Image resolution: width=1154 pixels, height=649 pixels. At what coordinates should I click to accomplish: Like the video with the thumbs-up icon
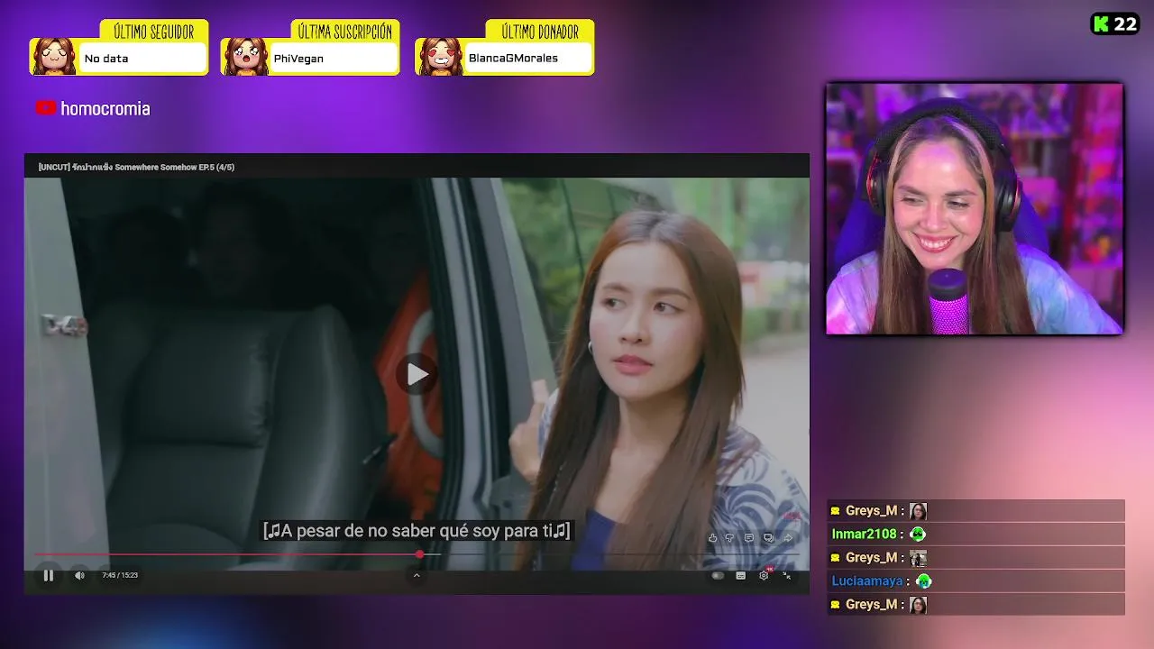pos(712,538)
